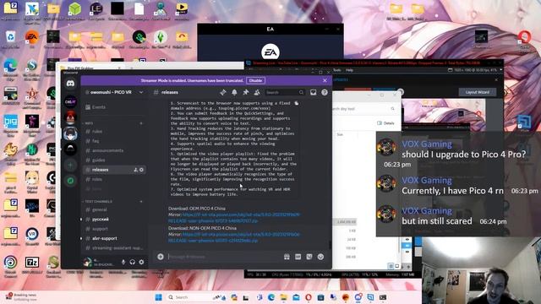Image resolution: width=541 pixels, height=304 pixels.
Task: Focus the Discord search field
Action: click(285, 92)
